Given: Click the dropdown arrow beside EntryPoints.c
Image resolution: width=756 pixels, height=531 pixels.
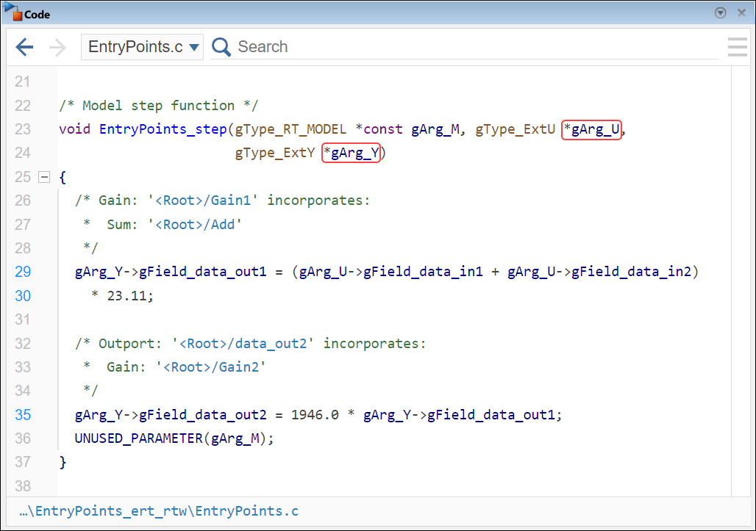Looking at the screenshot, I should click(x=194, y=46).
